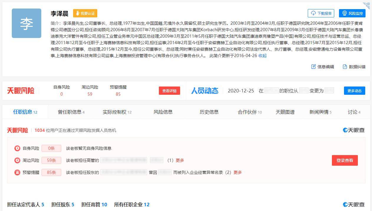Click 查看详情 red button
372x211 pixels.
coord(169,91)
